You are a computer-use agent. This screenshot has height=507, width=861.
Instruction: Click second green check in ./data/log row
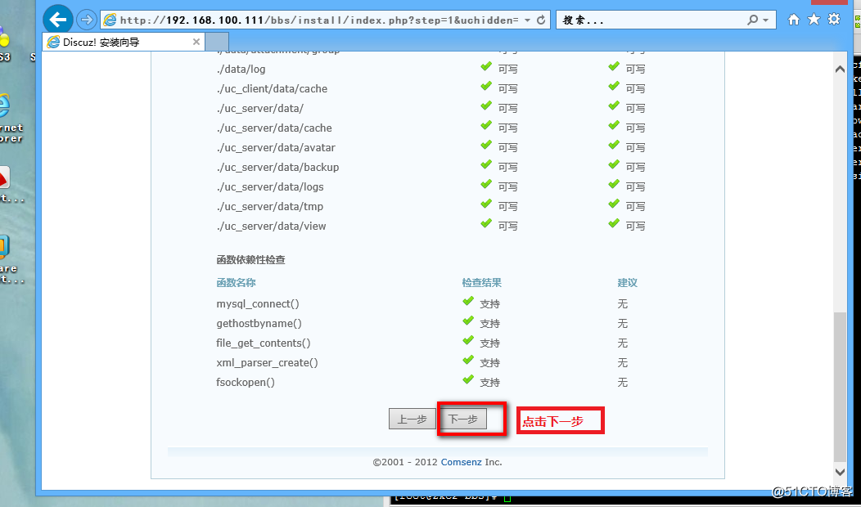pyautogui.click(x=614, y=66)
